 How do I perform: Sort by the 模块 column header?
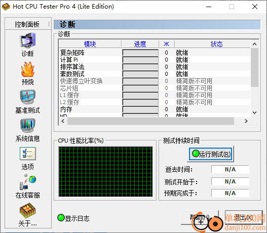pyautogui.click(x=90, y=44)
